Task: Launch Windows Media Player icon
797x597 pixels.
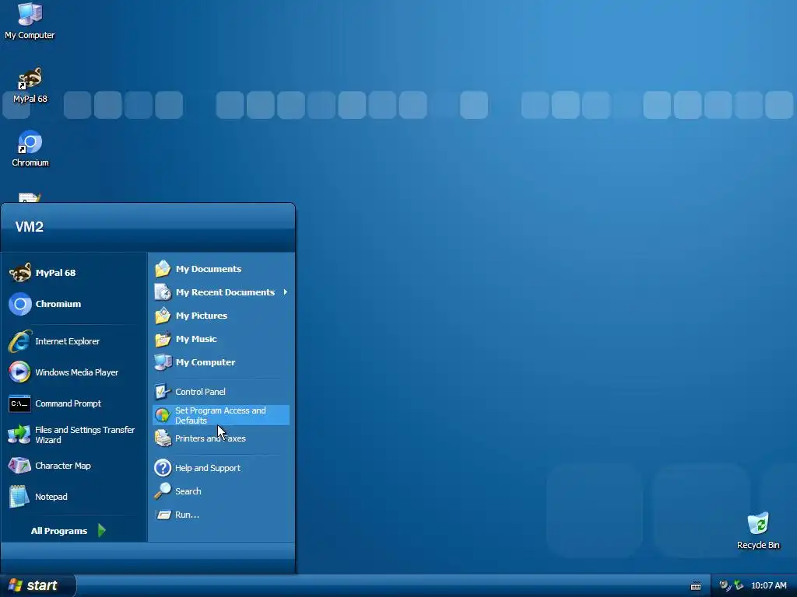Action: [x=19, y=372]
